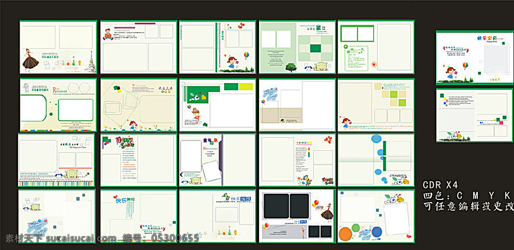Select page with green and yellow top rectangles
The width and height of the screenshot is (514, 250).
click(217, 105)
